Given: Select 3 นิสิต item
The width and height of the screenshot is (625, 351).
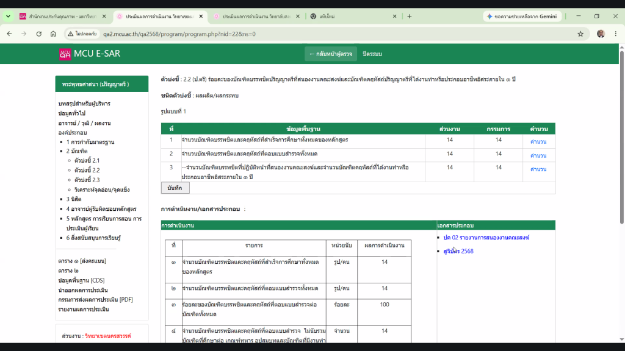Looking at the screenshot, I should [x=74, y=199].
